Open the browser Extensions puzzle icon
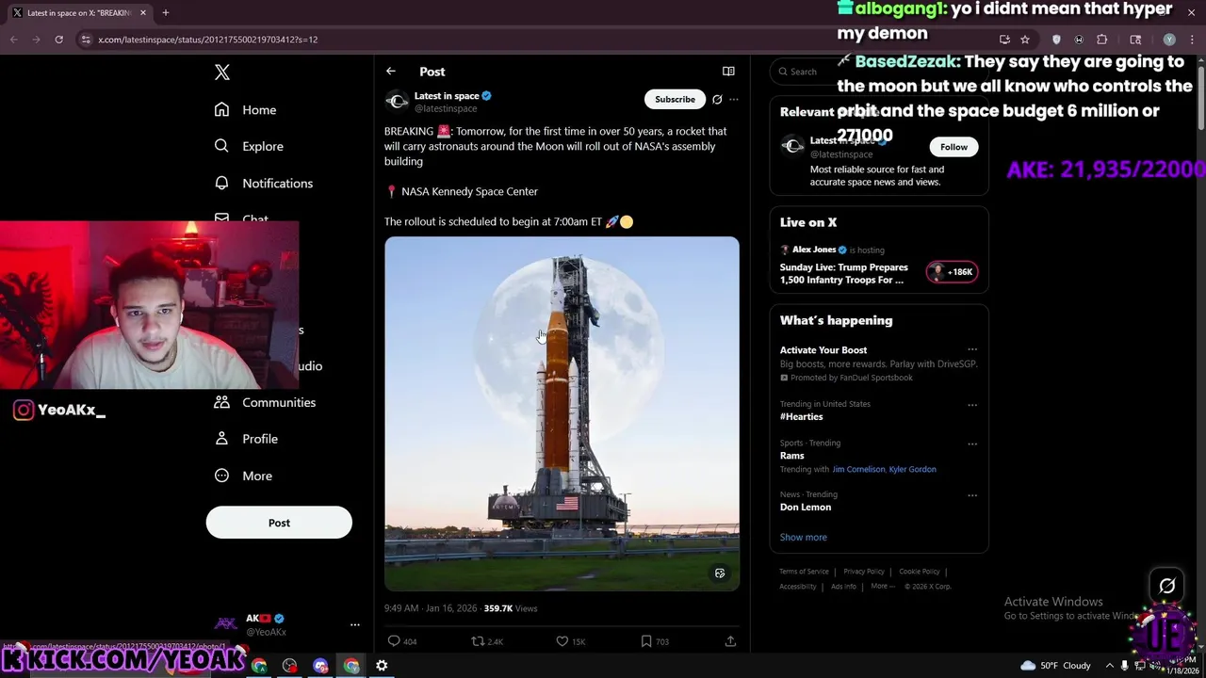The width and height of the screenshot is (1206, 678). 1101,40
